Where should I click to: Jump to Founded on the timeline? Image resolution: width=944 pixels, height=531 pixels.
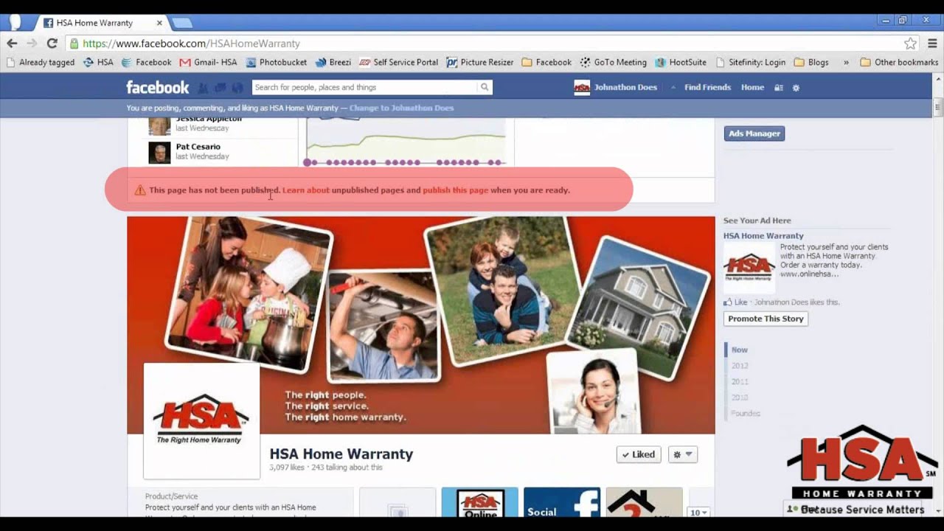745,414
